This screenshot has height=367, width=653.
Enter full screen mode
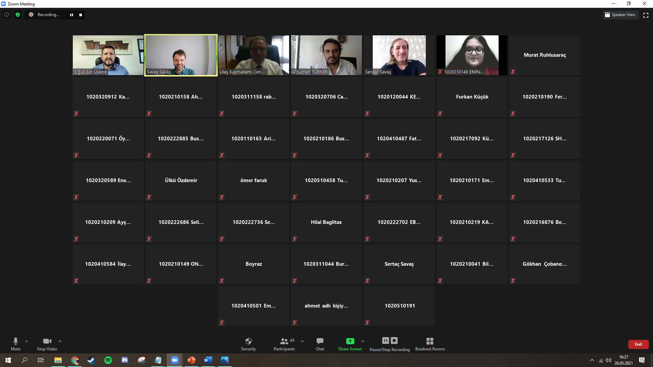pyautogui.click(x=646, y=15)
